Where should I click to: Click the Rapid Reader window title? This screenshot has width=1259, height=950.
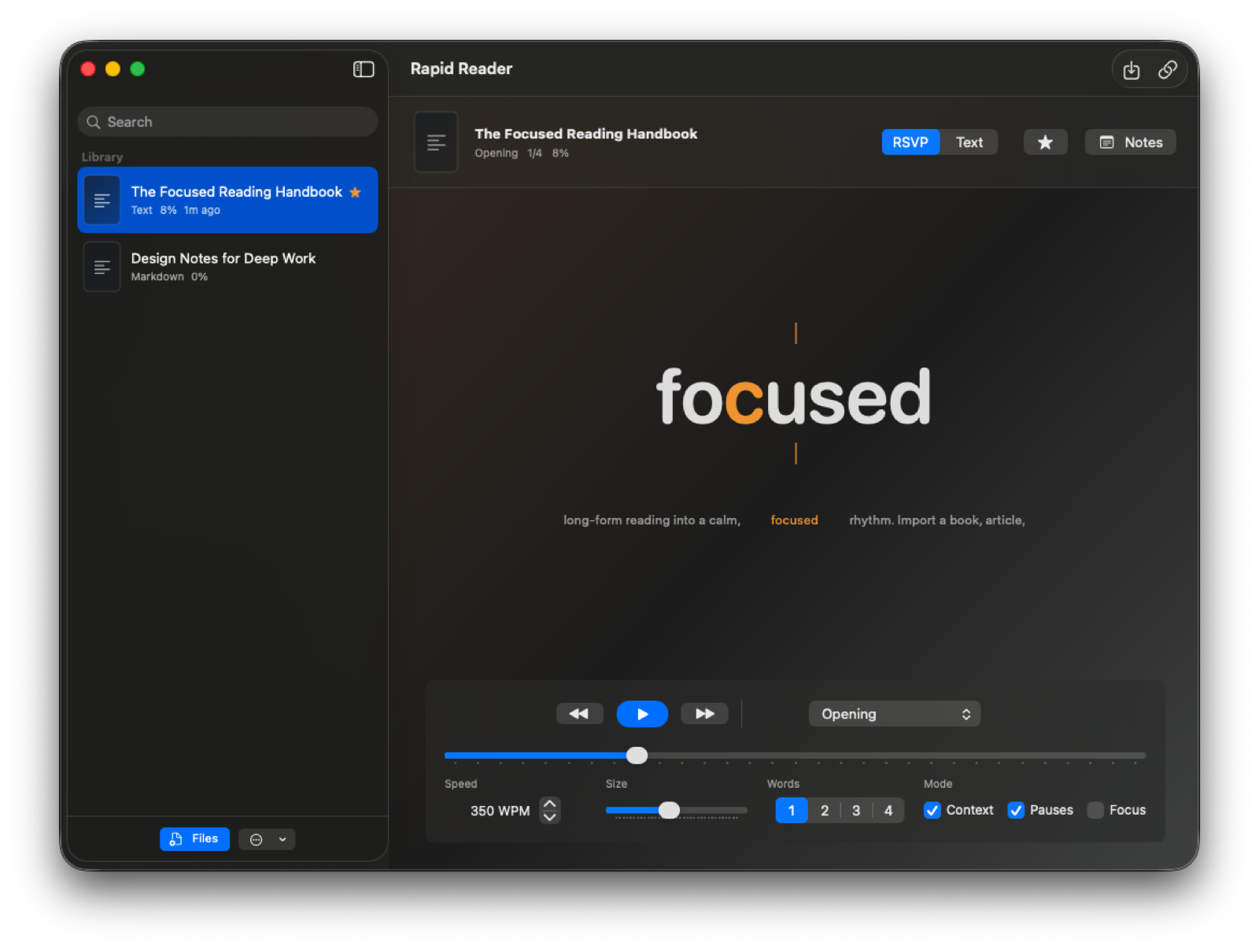[461, 68]
